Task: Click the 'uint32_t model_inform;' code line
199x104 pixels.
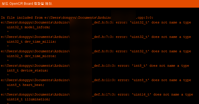Action: [x=29, y=27]
